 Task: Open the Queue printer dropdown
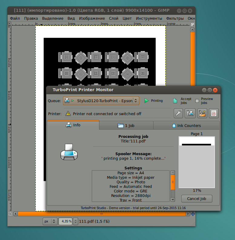point(101,101)
